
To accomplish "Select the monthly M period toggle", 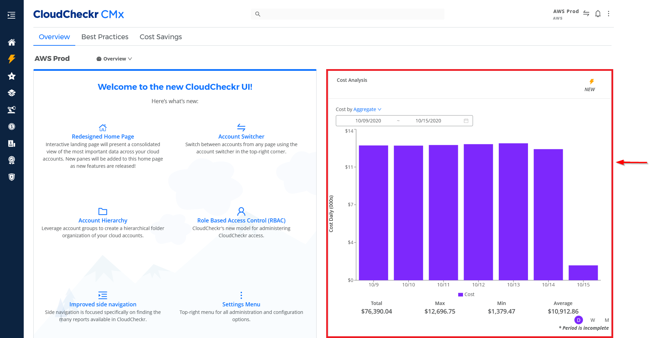I will tap(607, 320).
